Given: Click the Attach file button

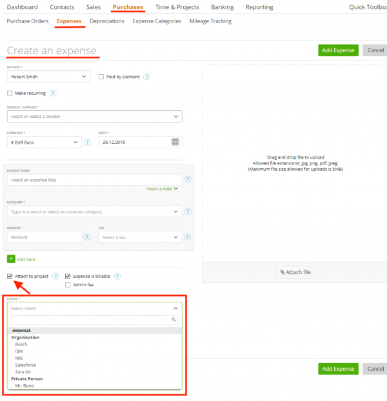Looking at the screenshot, I should [x=295, y=272].
